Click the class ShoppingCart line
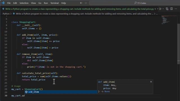This screenshot has height=101, width=180. [24, 22]
